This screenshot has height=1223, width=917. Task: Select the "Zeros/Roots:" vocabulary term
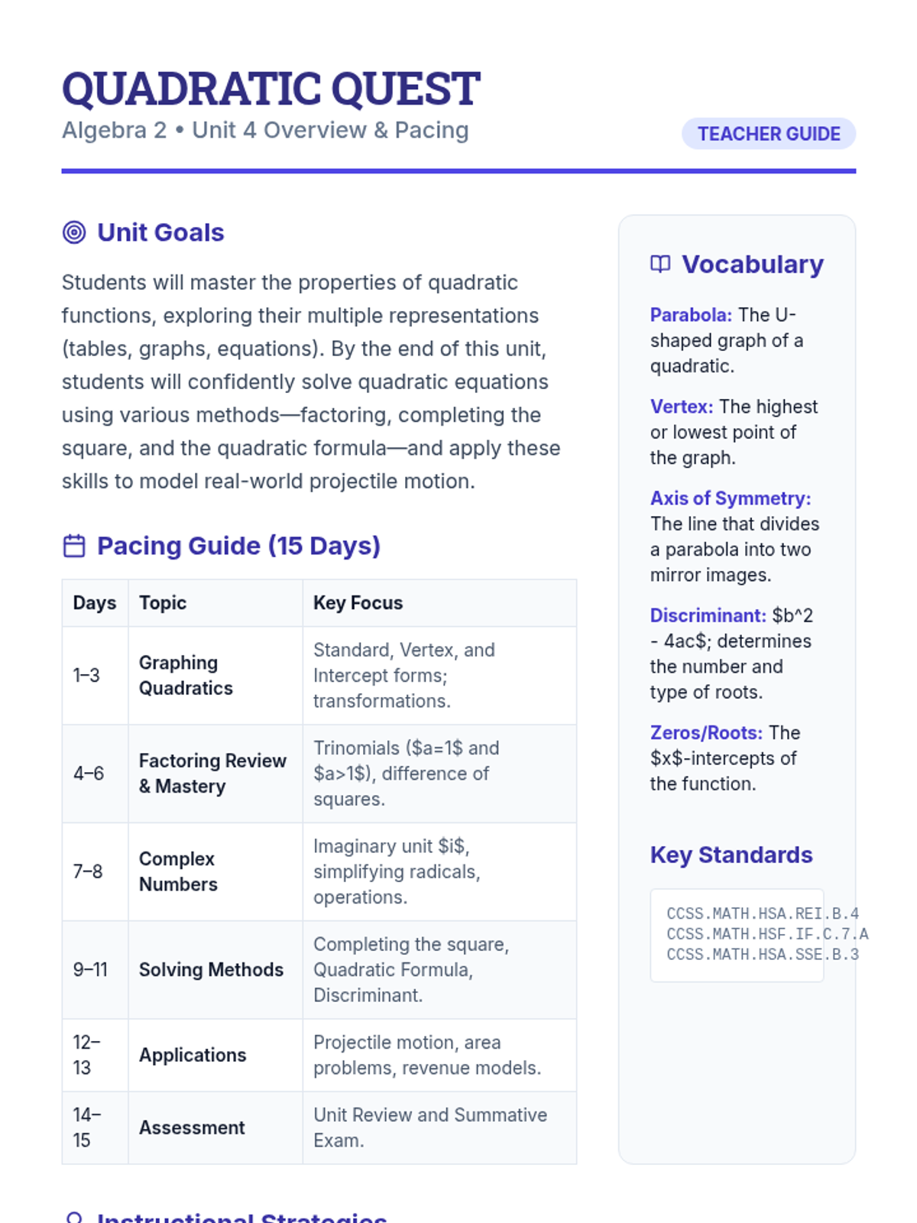tap(706, 732)
